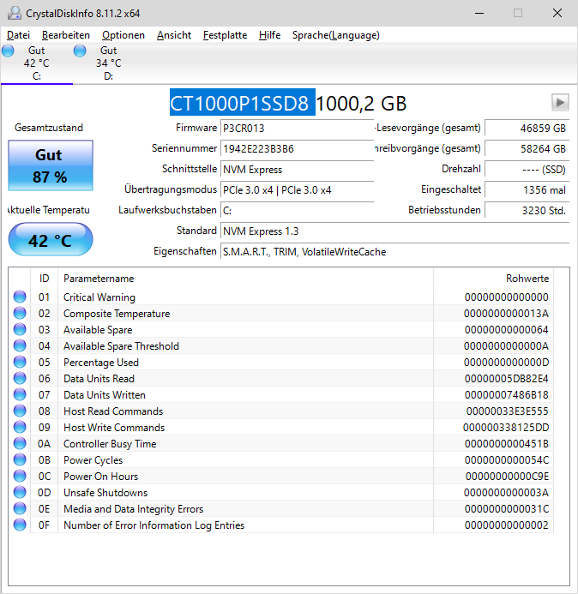Switch to the D: drive tab at 34 °C

[x=109, y=63]
